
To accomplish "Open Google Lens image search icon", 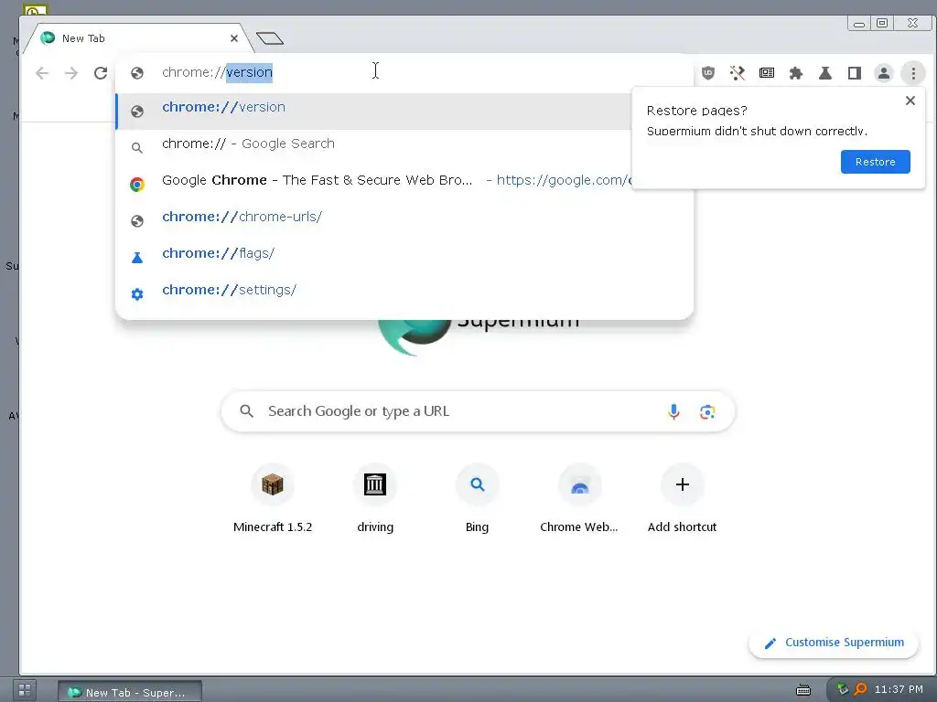I will click(x=707, y=411).
